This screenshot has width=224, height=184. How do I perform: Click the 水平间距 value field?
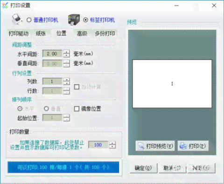tap(52, 54)
